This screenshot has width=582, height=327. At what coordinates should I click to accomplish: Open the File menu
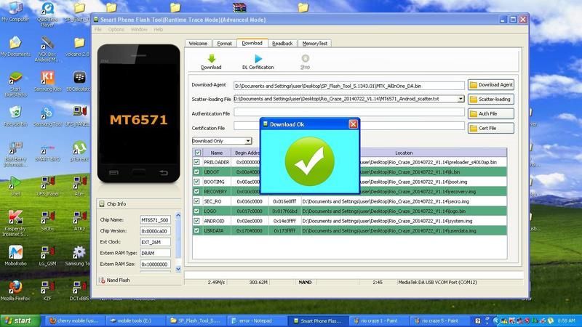tap(98, 29)
